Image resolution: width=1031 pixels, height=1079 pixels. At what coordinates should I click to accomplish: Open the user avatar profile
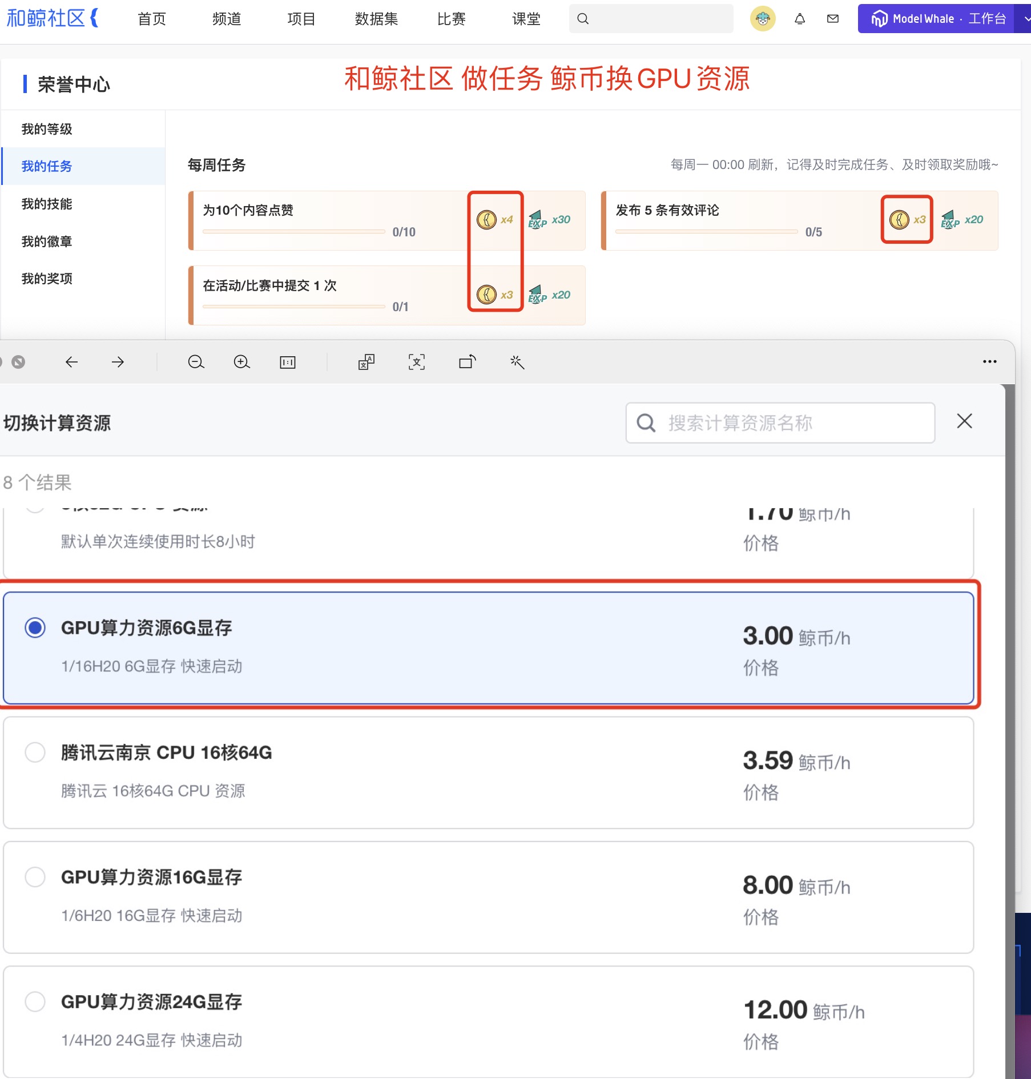click(763, 19)
